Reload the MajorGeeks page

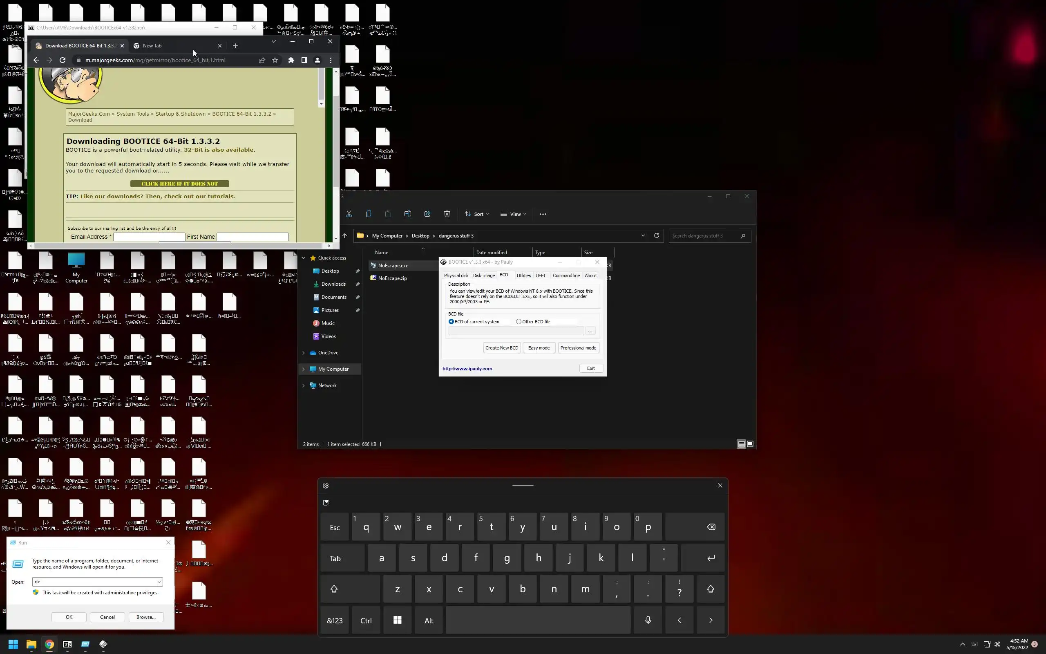pos(63,60)
